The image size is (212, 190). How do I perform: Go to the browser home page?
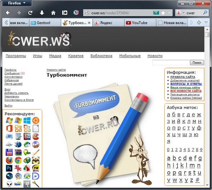click(x=53, y=13)
